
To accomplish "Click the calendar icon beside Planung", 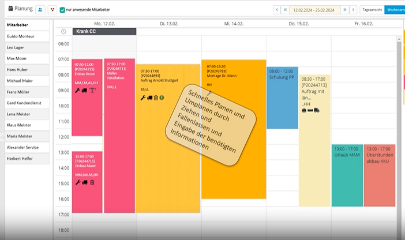I will click(x=10, y=9).
